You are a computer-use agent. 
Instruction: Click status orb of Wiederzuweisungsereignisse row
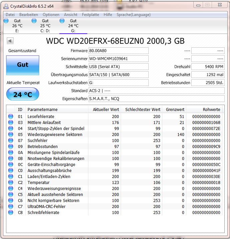coord(11,188)
